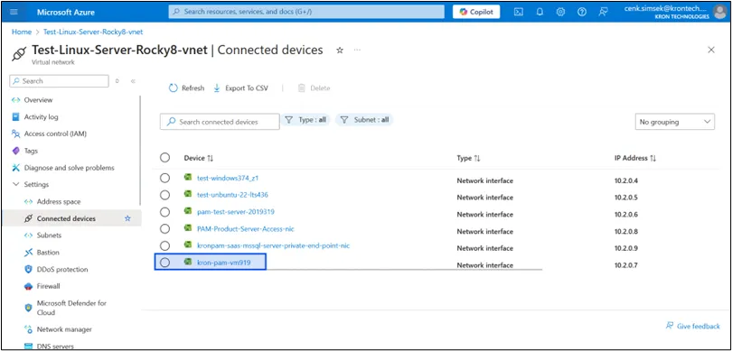Open the Subnet : all filter
Image resolution: width=732 pixels, height=351 pixels.
click(x=364, y=120)
